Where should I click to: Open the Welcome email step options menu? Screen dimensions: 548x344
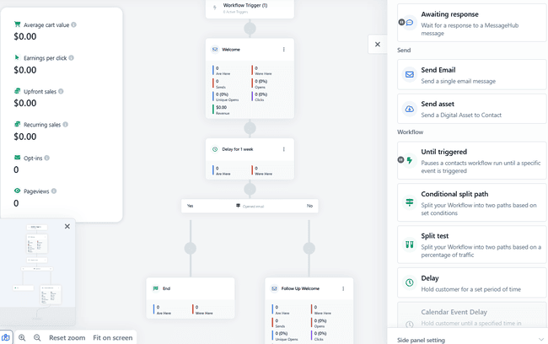(x=283, y=50)
